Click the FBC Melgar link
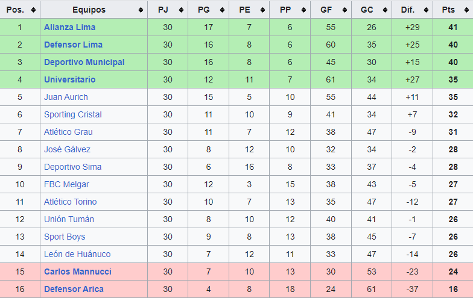This screenshot has height=298, width=473. click(66, 184)
